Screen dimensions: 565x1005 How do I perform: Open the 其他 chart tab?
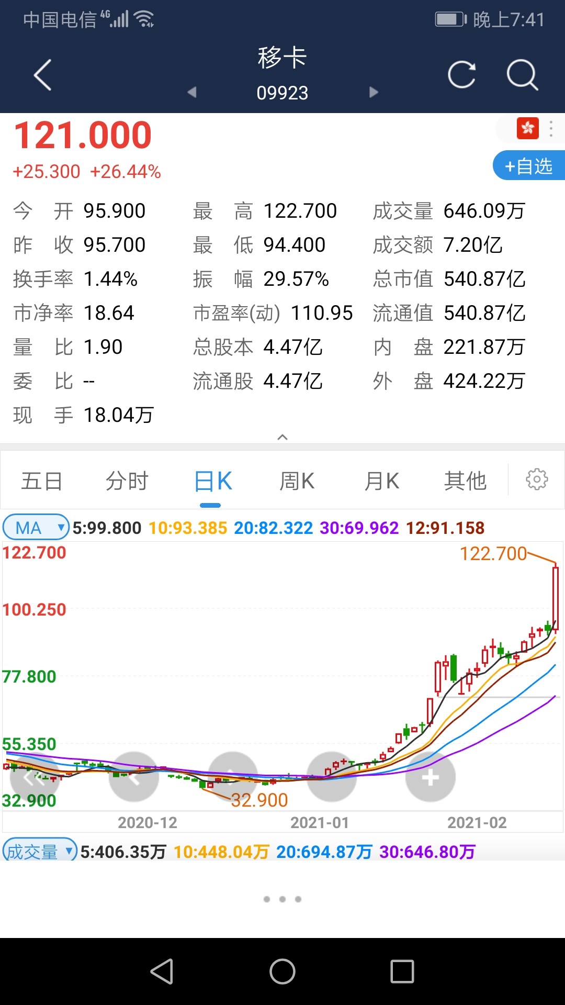(x=466, y=481)
